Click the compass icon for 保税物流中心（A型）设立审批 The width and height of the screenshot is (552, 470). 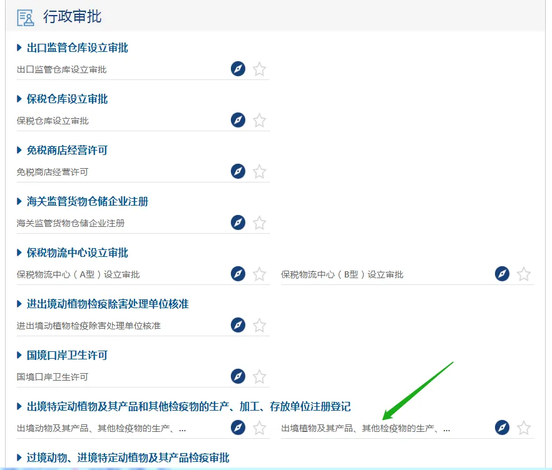pos(238,274)
